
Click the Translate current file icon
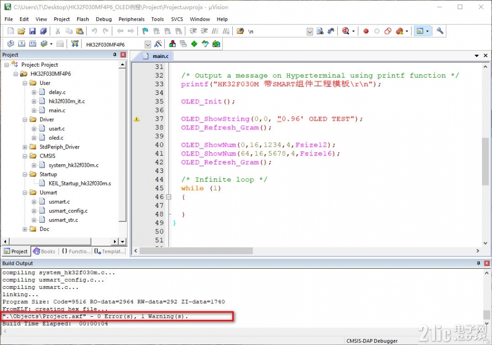coord(11,44)
